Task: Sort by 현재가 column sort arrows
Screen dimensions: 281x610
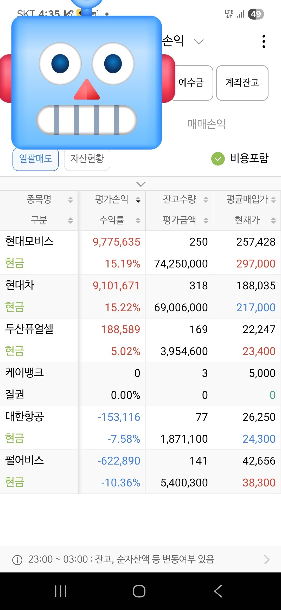Action: point(273,221)
